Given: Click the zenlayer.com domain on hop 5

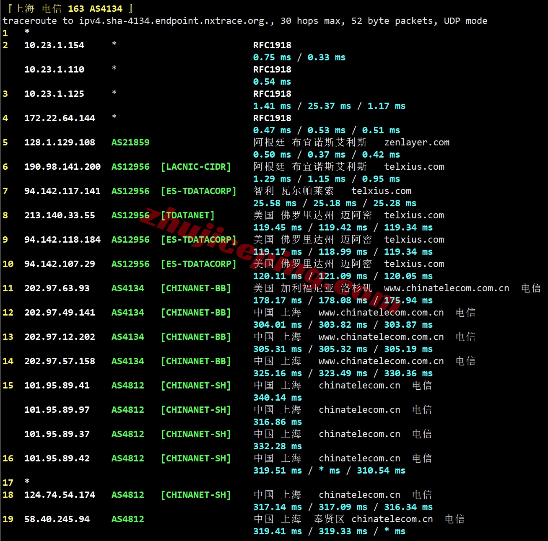Looking at the screenshot, I should pos(417,142).
